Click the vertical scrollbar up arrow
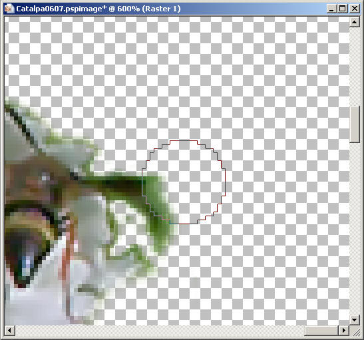The image size is (364, 340). click(x=355, y=22)
